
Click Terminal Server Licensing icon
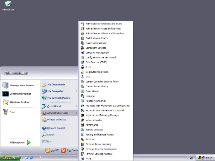point(82,144)
